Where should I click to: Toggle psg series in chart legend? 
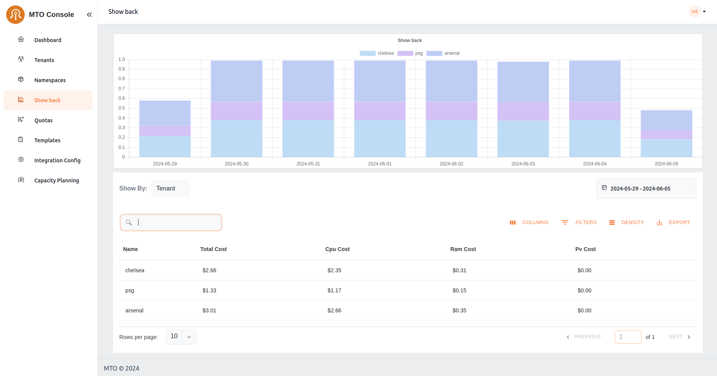click(x=410, y=53)
